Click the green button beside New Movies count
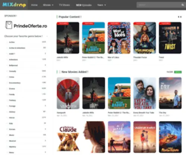Screen dimensions: 186x155 tap(178, 72)
